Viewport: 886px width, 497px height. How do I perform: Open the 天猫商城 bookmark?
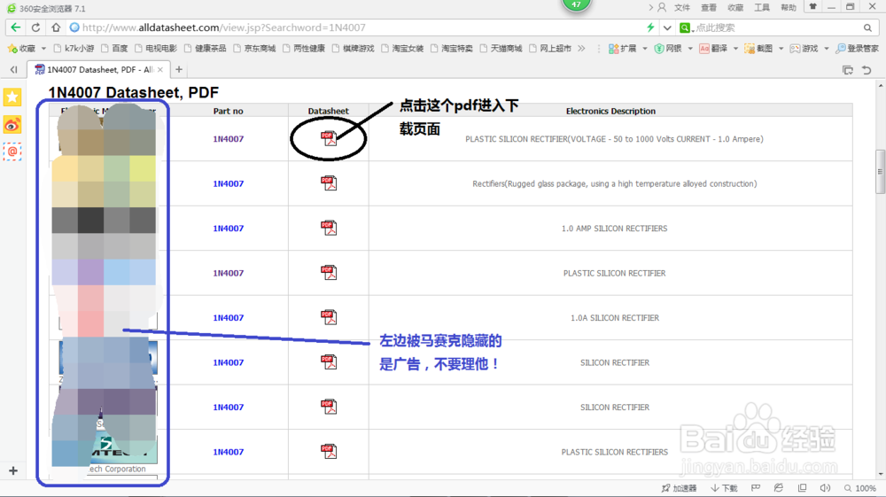click(x=500, y=49)
